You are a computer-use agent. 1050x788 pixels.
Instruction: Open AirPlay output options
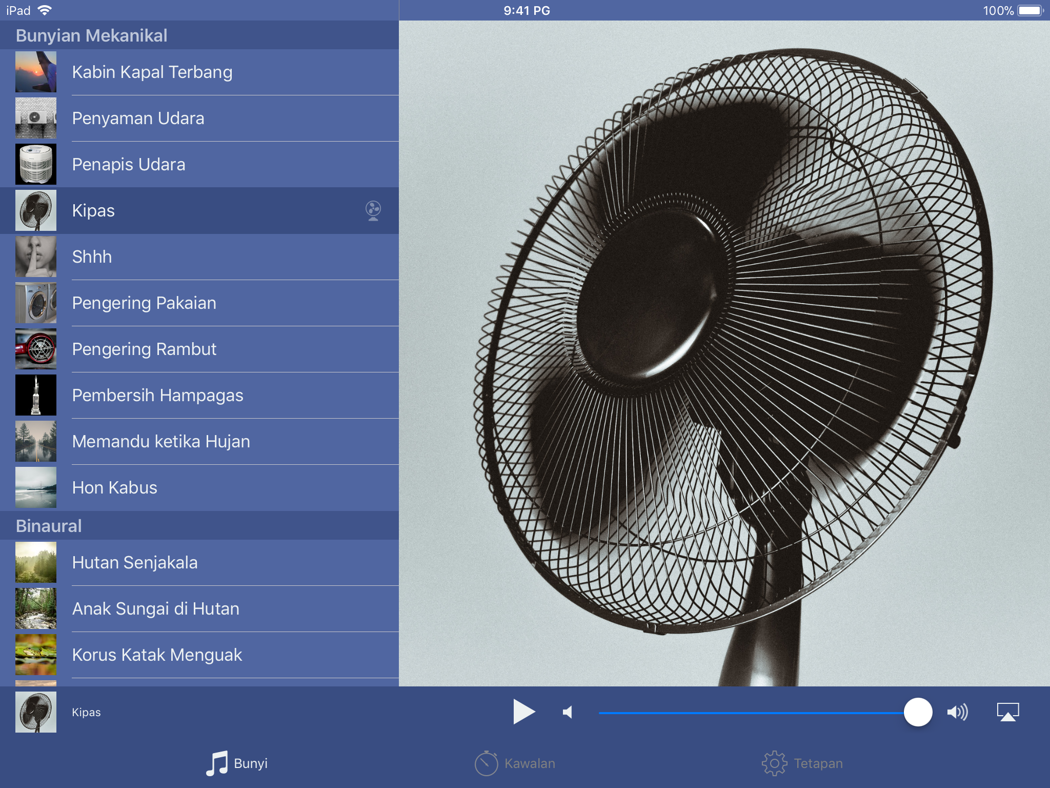[x=1007, y=712]
